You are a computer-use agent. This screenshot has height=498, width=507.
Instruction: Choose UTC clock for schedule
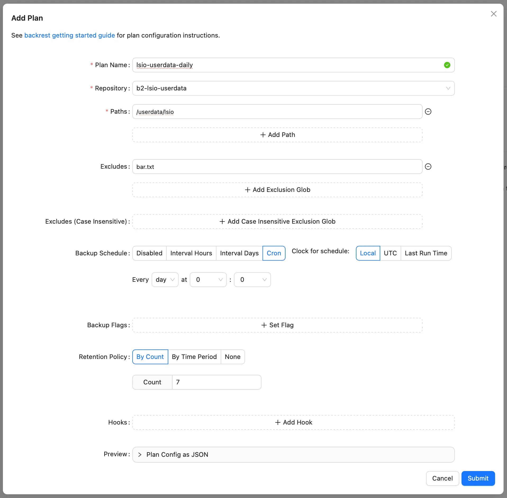pos(390,253)
